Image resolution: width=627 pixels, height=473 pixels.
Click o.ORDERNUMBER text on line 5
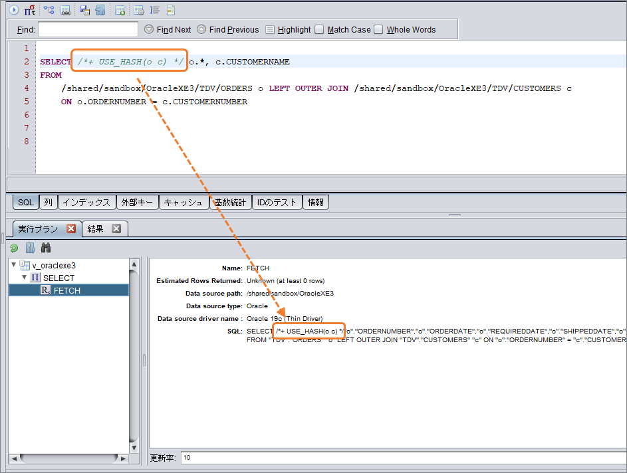coord(112,102)
